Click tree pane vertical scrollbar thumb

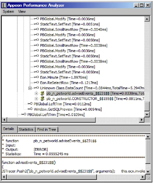coord(147,106)
